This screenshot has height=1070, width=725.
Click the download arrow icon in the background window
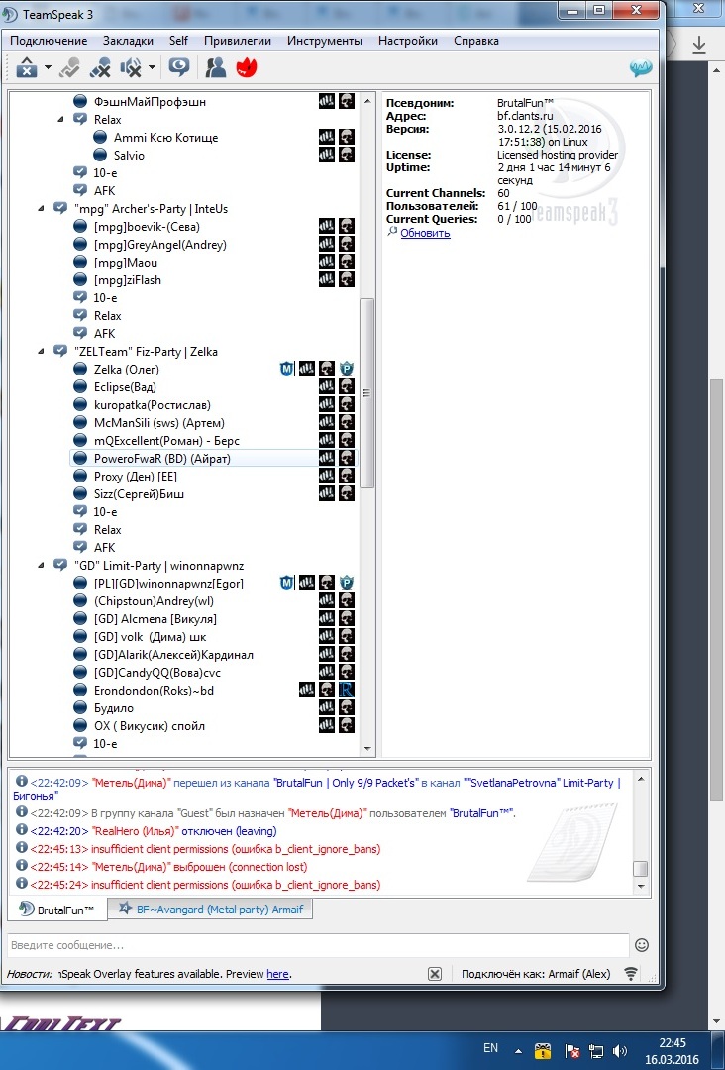pos(699,45)
